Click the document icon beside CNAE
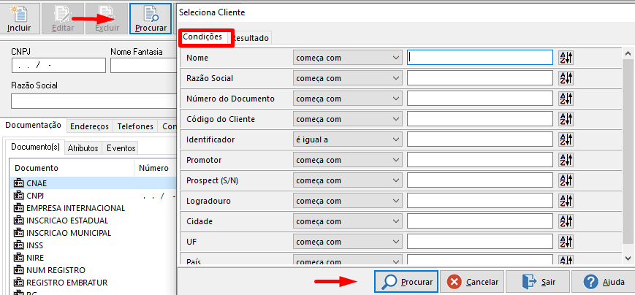 [18, 183]
